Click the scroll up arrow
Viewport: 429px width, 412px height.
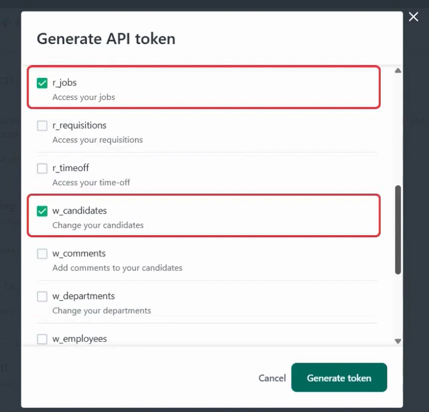click(398, 71)
